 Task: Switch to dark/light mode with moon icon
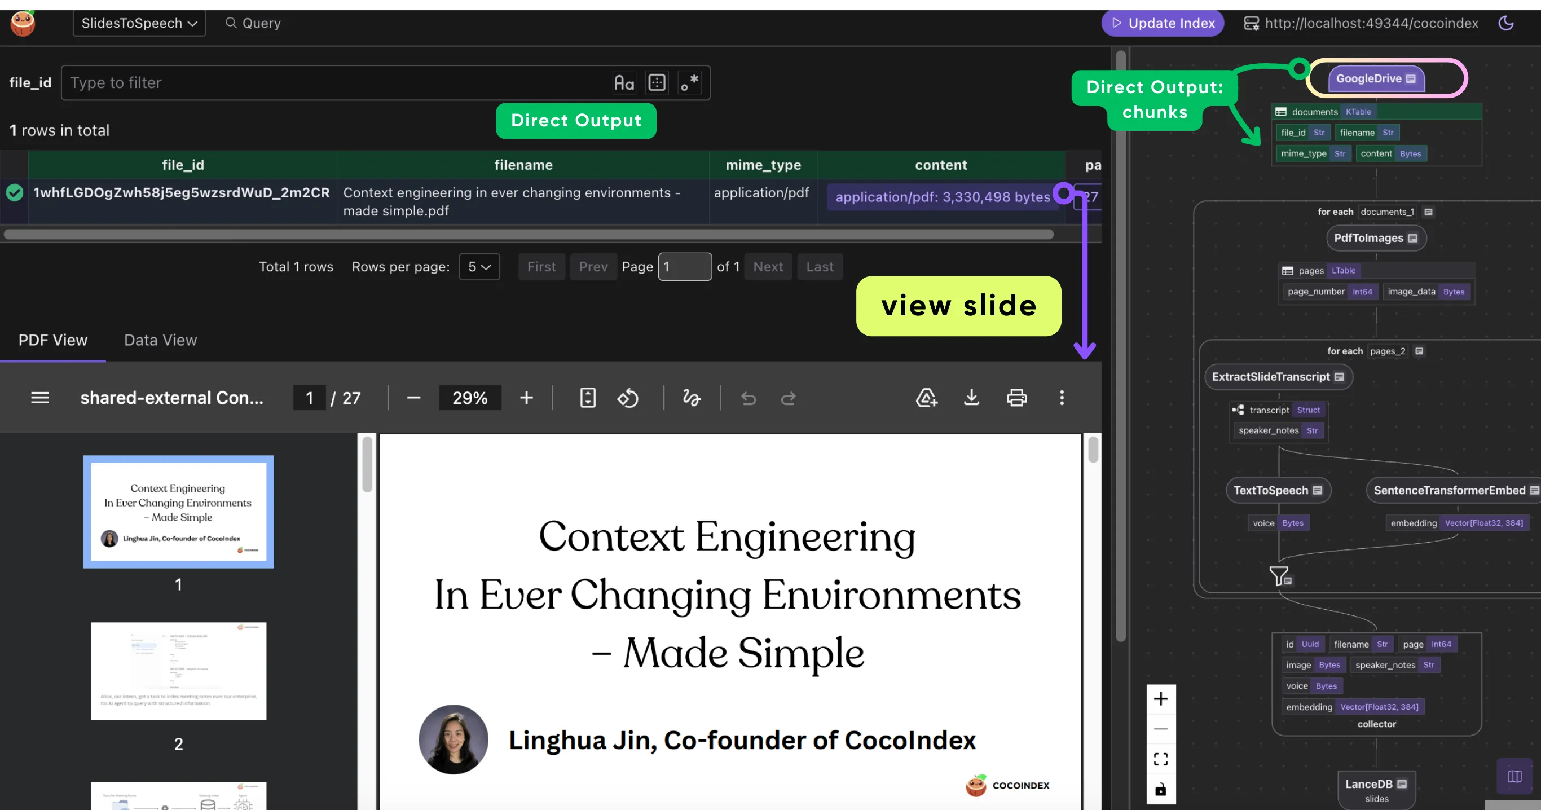point(1507,23)
